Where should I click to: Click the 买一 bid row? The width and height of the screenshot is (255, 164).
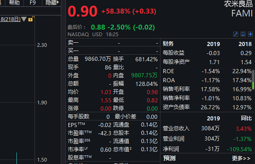coord(113,51)
